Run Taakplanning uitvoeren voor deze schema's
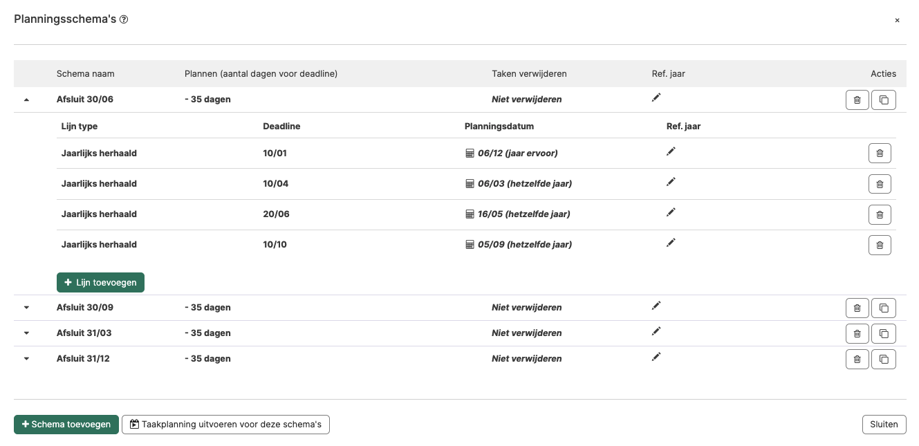The height and width of the screenshot is (446, 919). click(225, 425)
